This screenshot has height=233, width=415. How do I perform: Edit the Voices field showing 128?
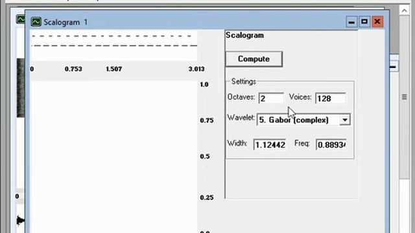point(331,98)
